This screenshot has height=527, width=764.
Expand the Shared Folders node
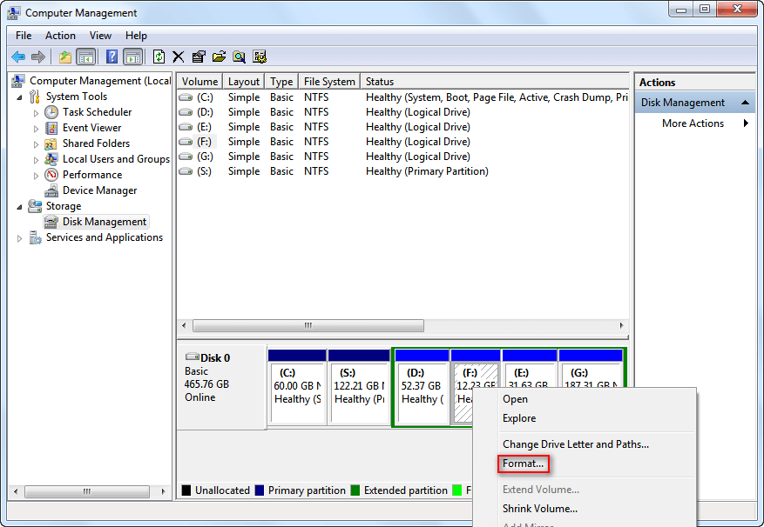click(x=36, y=144)
